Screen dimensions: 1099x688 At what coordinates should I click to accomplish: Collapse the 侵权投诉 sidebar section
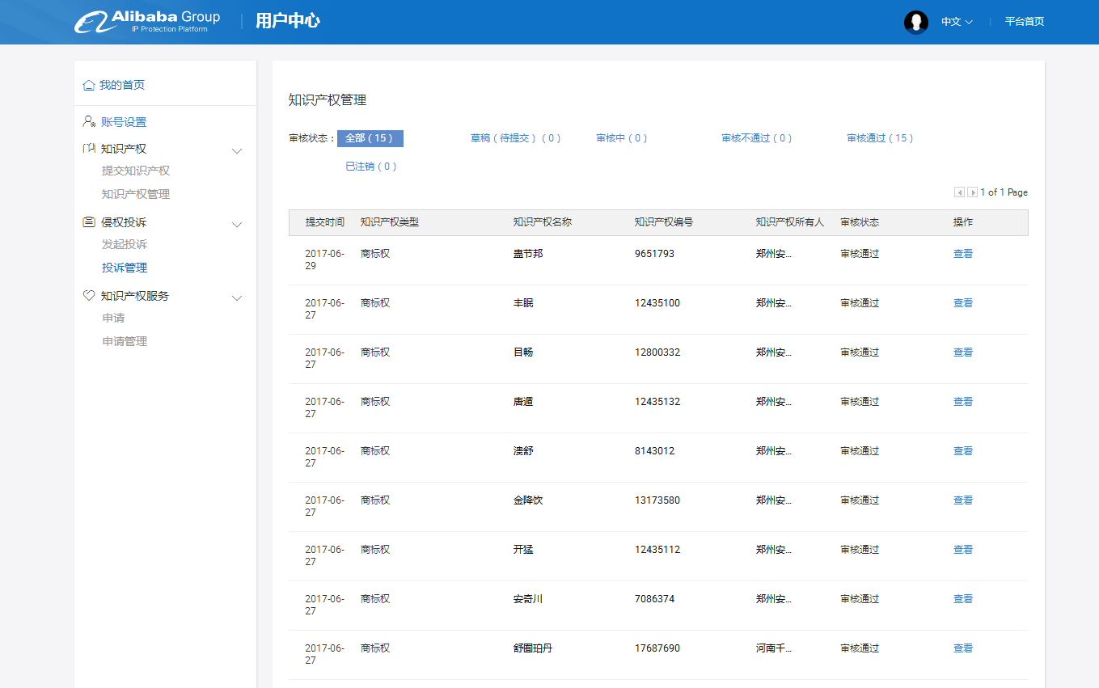237,224
